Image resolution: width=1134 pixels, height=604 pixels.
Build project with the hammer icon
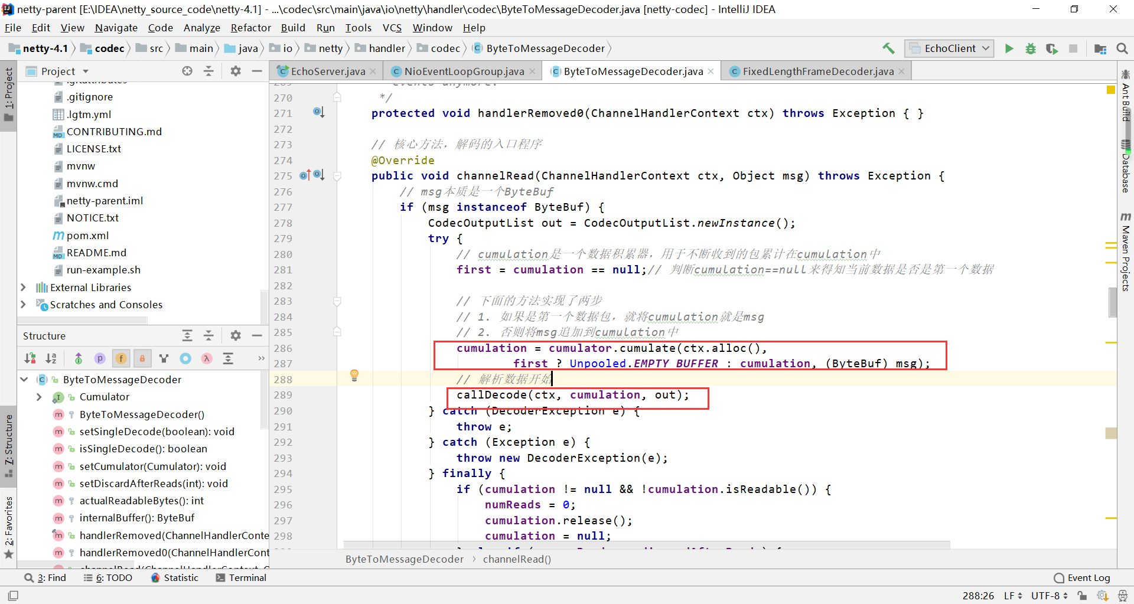click(x=888, y=48)
